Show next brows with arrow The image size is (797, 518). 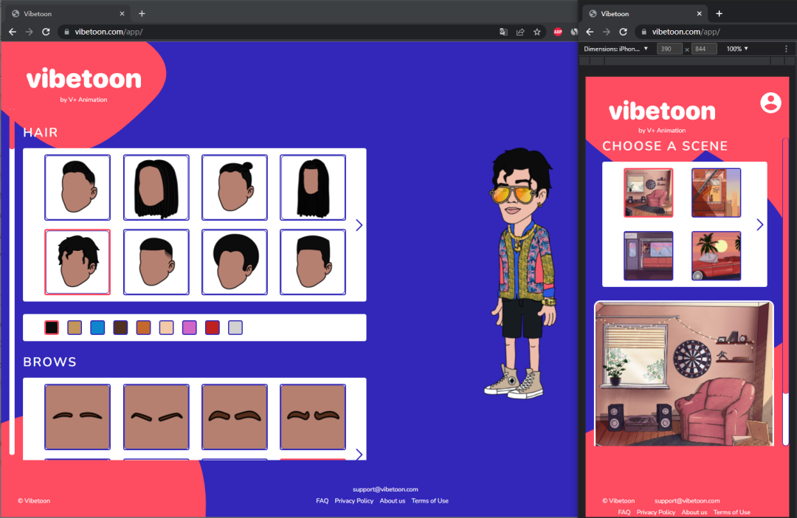click(x=359, y=454)
